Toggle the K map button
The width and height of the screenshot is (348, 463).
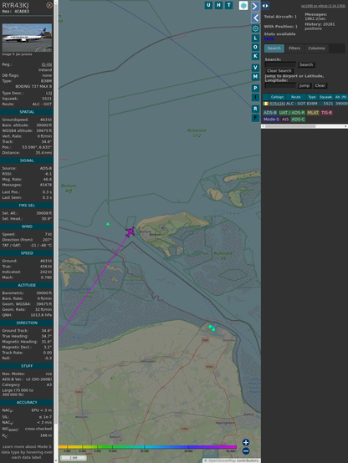pos(255,56)
